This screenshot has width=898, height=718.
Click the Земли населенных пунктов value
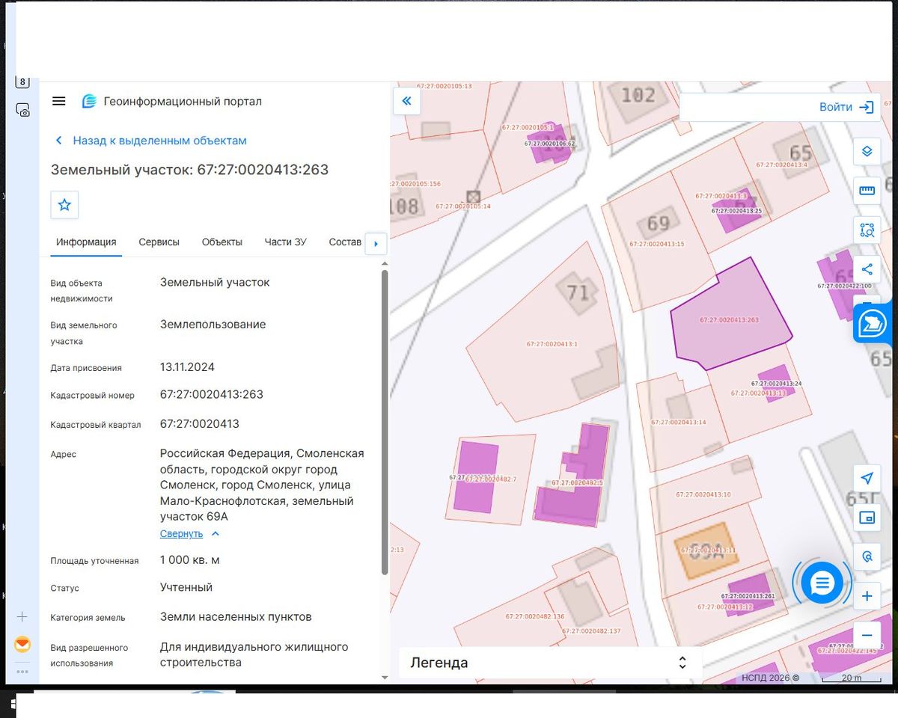236,617
